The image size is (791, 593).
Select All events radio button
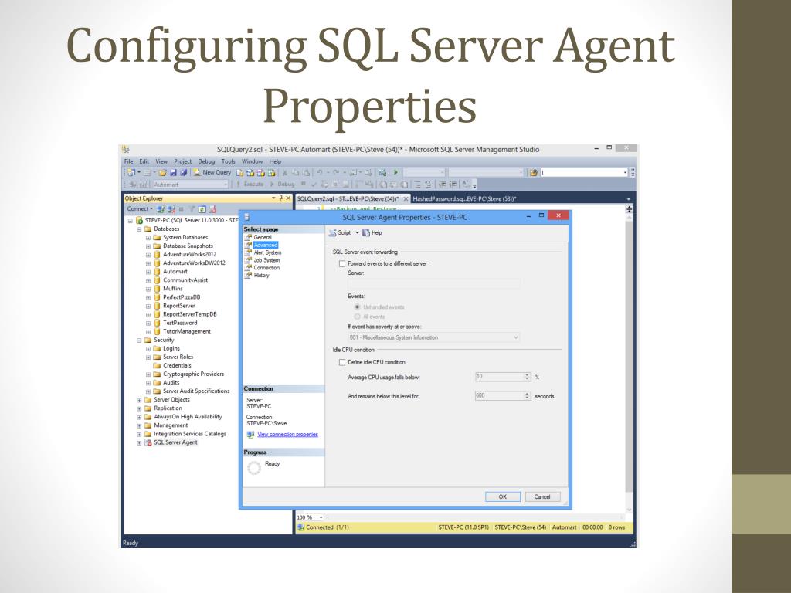pos(357,317)
